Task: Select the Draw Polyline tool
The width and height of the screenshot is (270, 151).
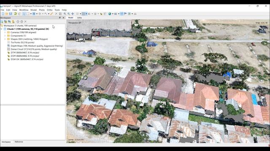Action: click(x=46, y=14)
